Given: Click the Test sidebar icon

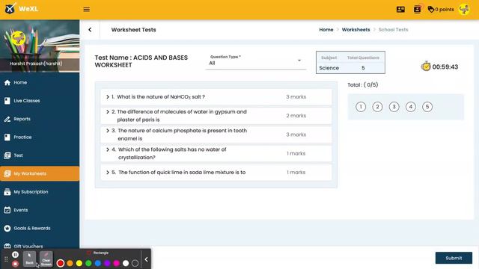Looking at the screenshot, I should tap(7, 155).
